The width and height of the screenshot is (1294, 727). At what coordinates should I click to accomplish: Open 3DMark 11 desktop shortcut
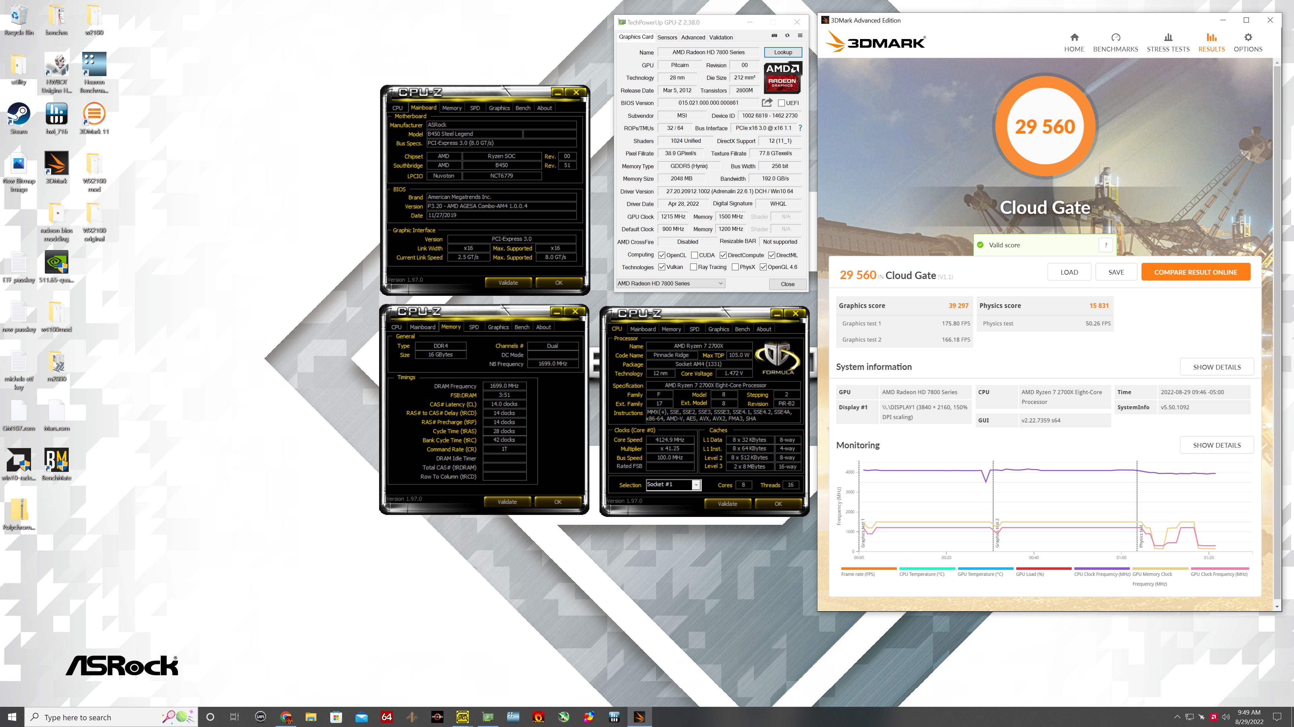94,119
